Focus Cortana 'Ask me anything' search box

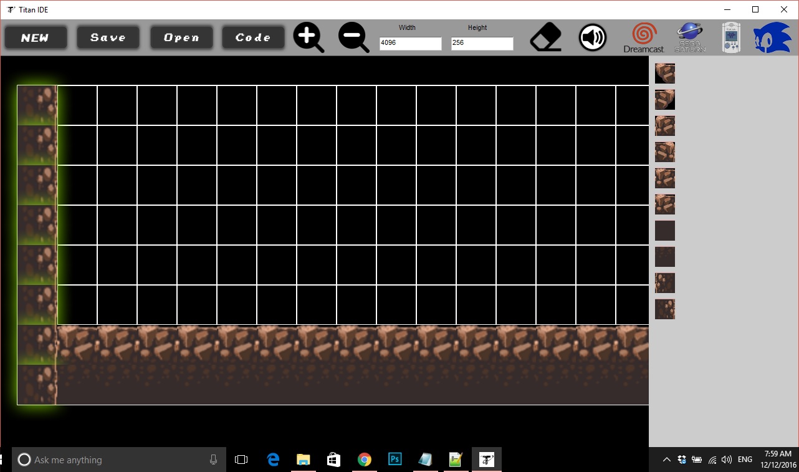click(118, 460)
